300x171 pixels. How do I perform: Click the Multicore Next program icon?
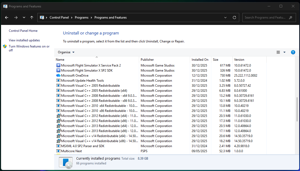coord(58,151)
